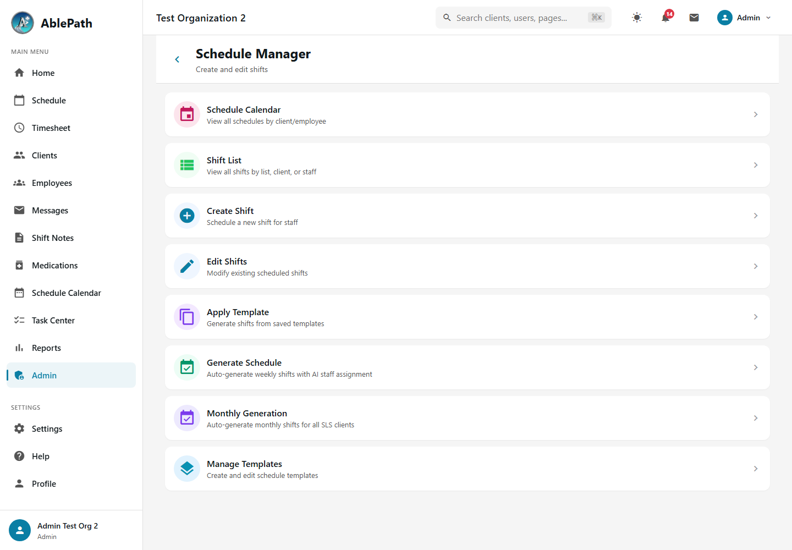Open Schedule in the main menu
The width and height of the screenshot is (792, 550).
[x=71, y=100]
